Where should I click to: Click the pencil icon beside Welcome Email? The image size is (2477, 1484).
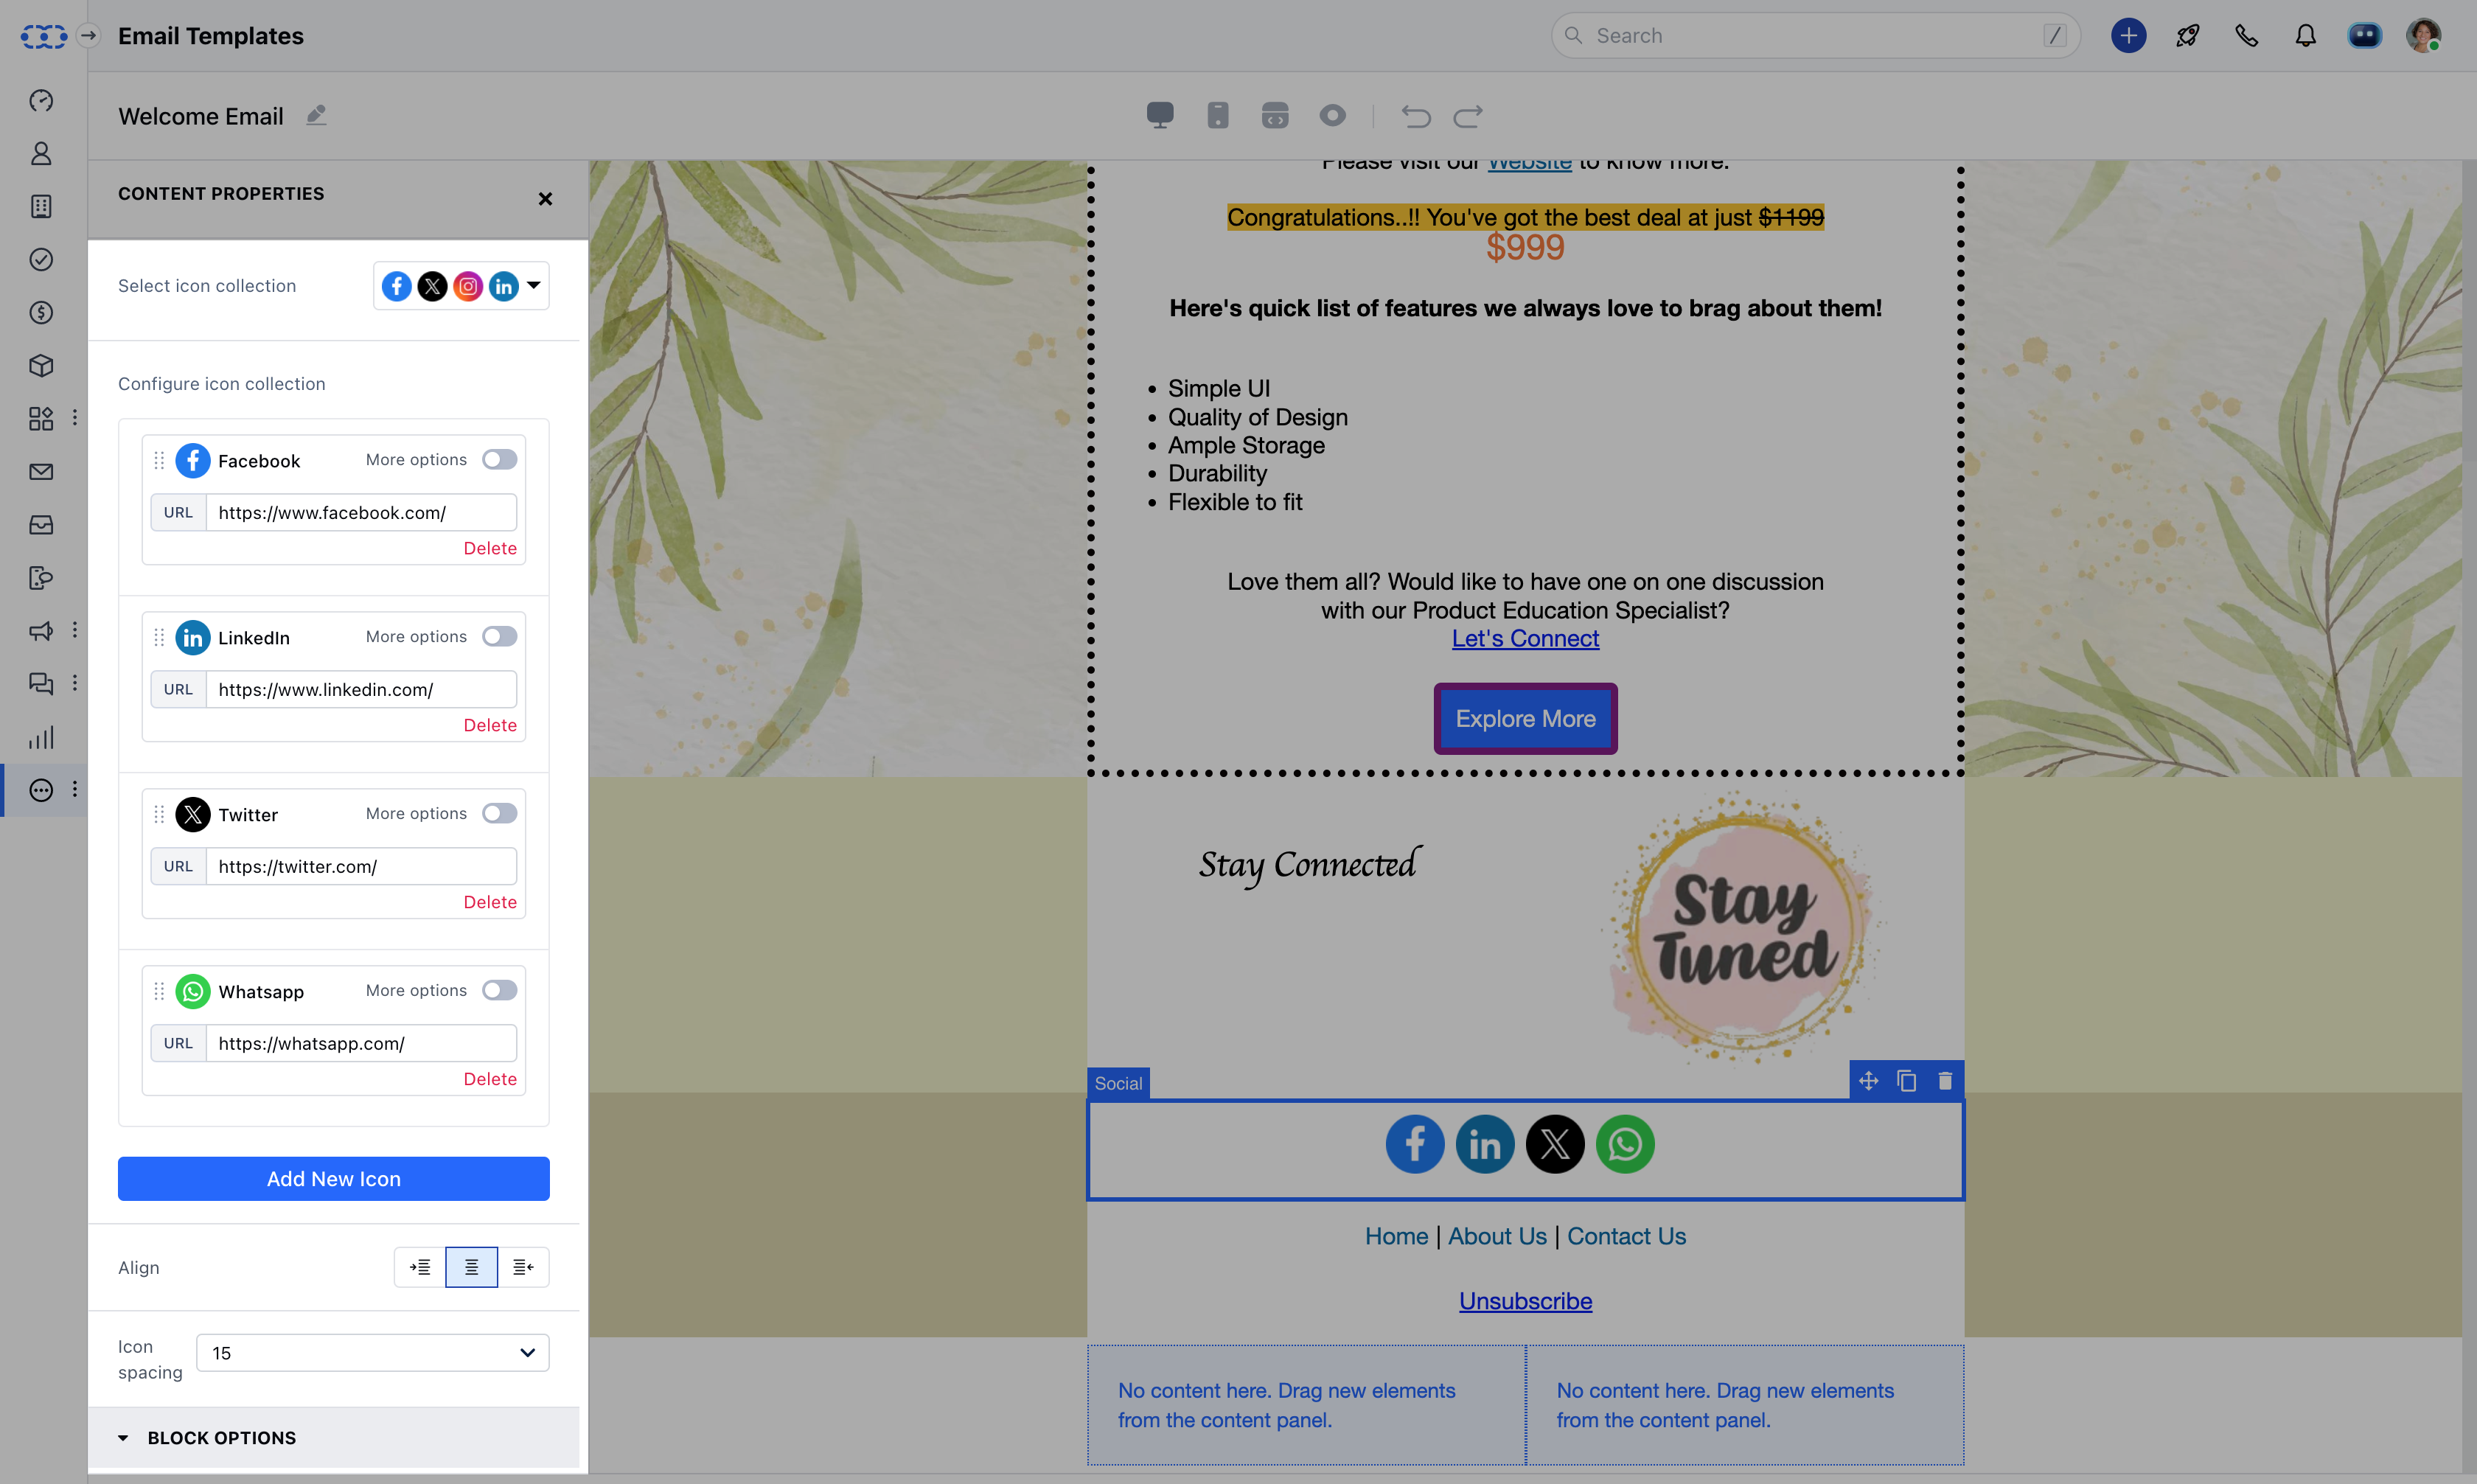click(x=316, y=115)
